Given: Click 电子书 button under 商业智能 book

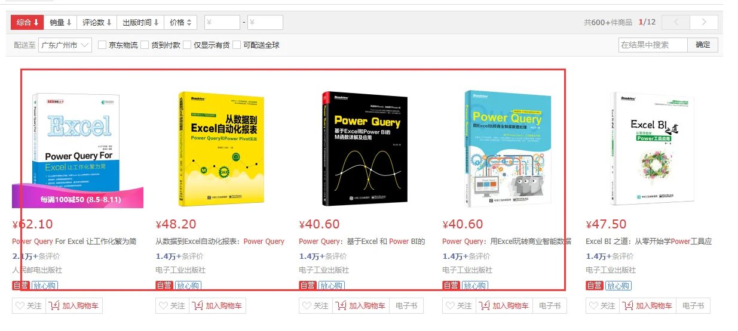Looking at the screenshot, I should tap(550, 306).
